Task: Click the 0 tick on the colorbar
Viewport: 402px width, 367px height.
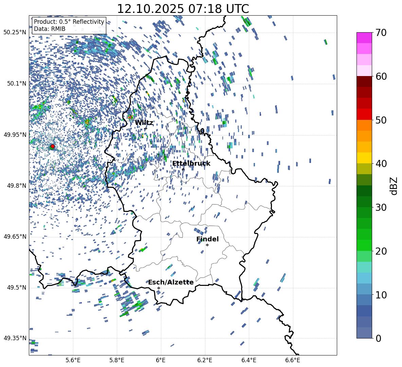Action: click(379, 338)
